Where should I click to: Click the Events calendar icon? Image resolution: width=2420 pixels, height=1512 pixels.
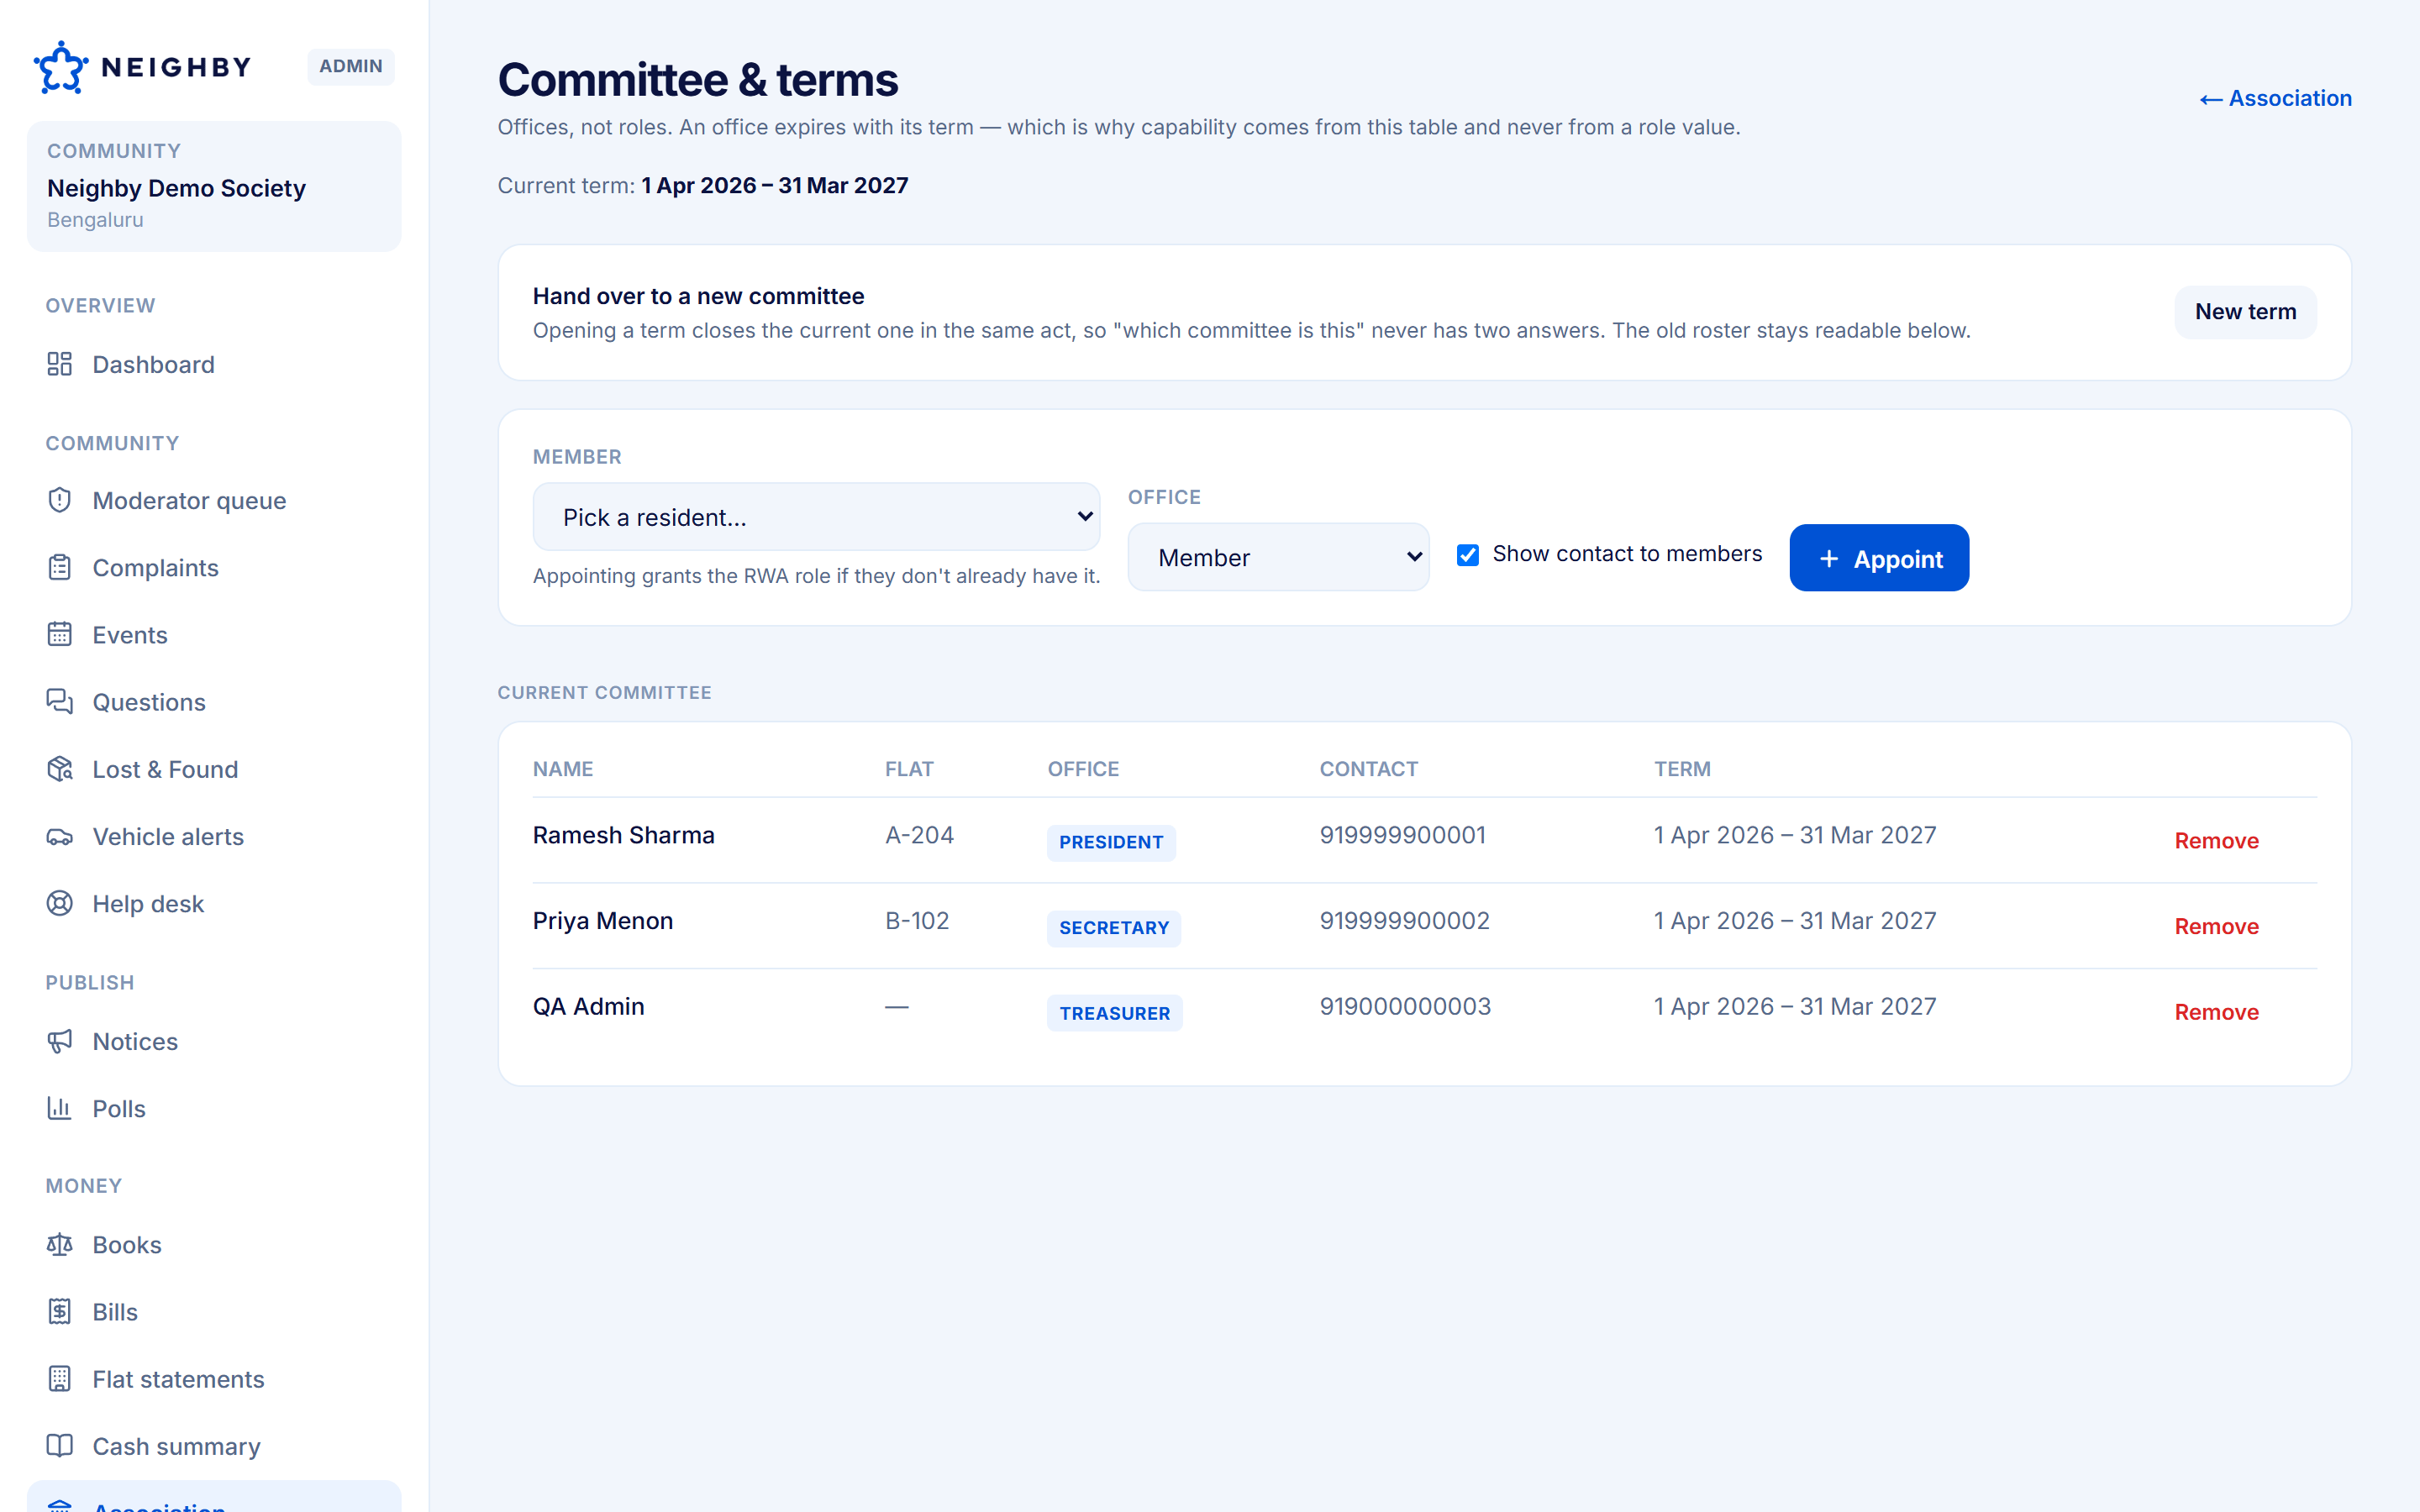point(60,634)
